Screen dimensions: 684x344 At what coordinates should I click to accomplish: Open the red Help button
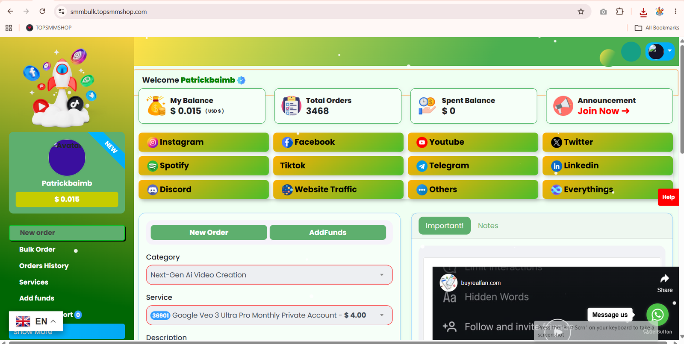[668, 197]
